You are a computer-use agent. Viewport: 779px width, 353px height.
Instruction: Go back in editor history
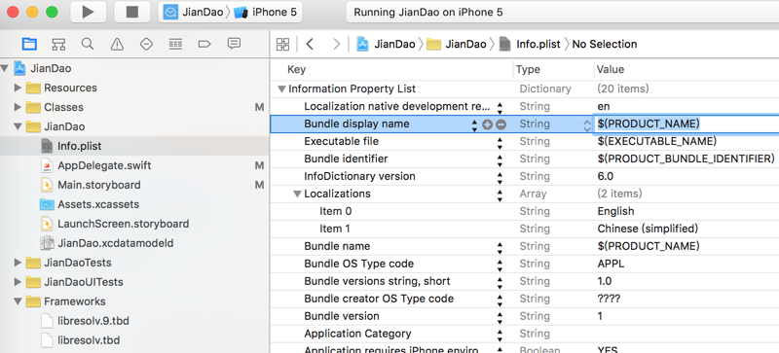click(x=310, y=44)
